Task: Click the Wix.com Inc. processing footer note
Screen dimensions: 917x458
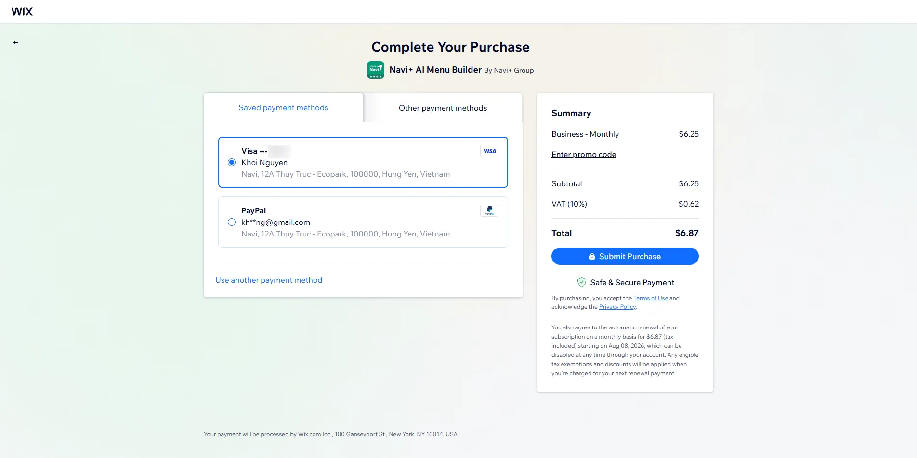Action: click(330, 434)
